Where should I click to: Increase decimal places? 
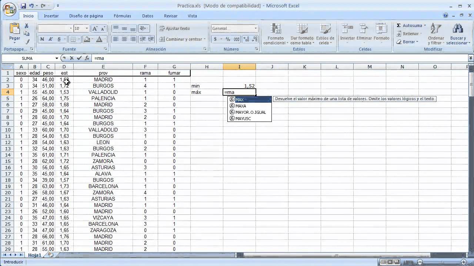point(246,39)
